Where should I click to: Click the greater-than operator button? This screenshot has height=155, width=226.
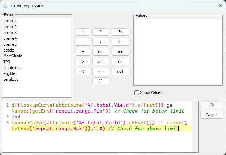(83, 62)
